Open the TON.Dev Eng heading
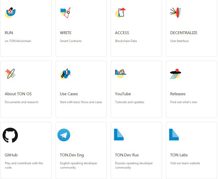 click(x=72, y=155)
